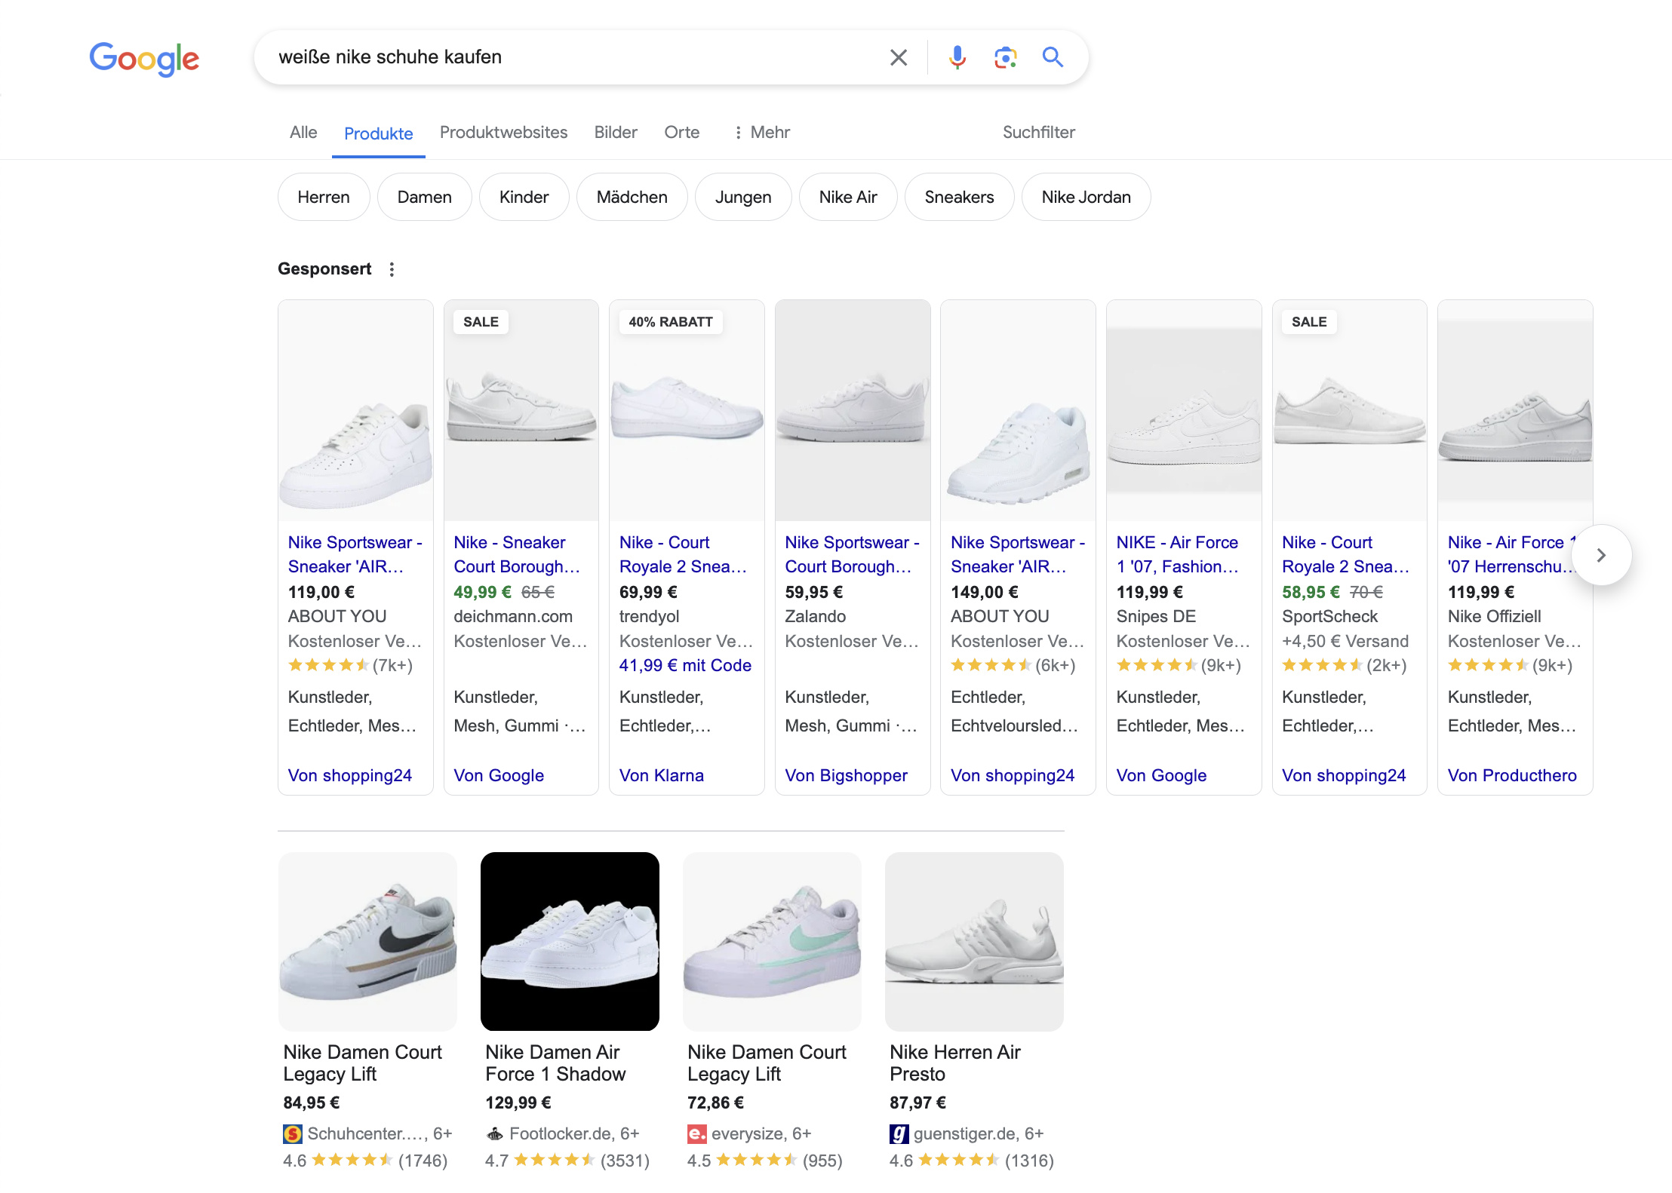Open the Mehr search tabs menu

point(762,132)
